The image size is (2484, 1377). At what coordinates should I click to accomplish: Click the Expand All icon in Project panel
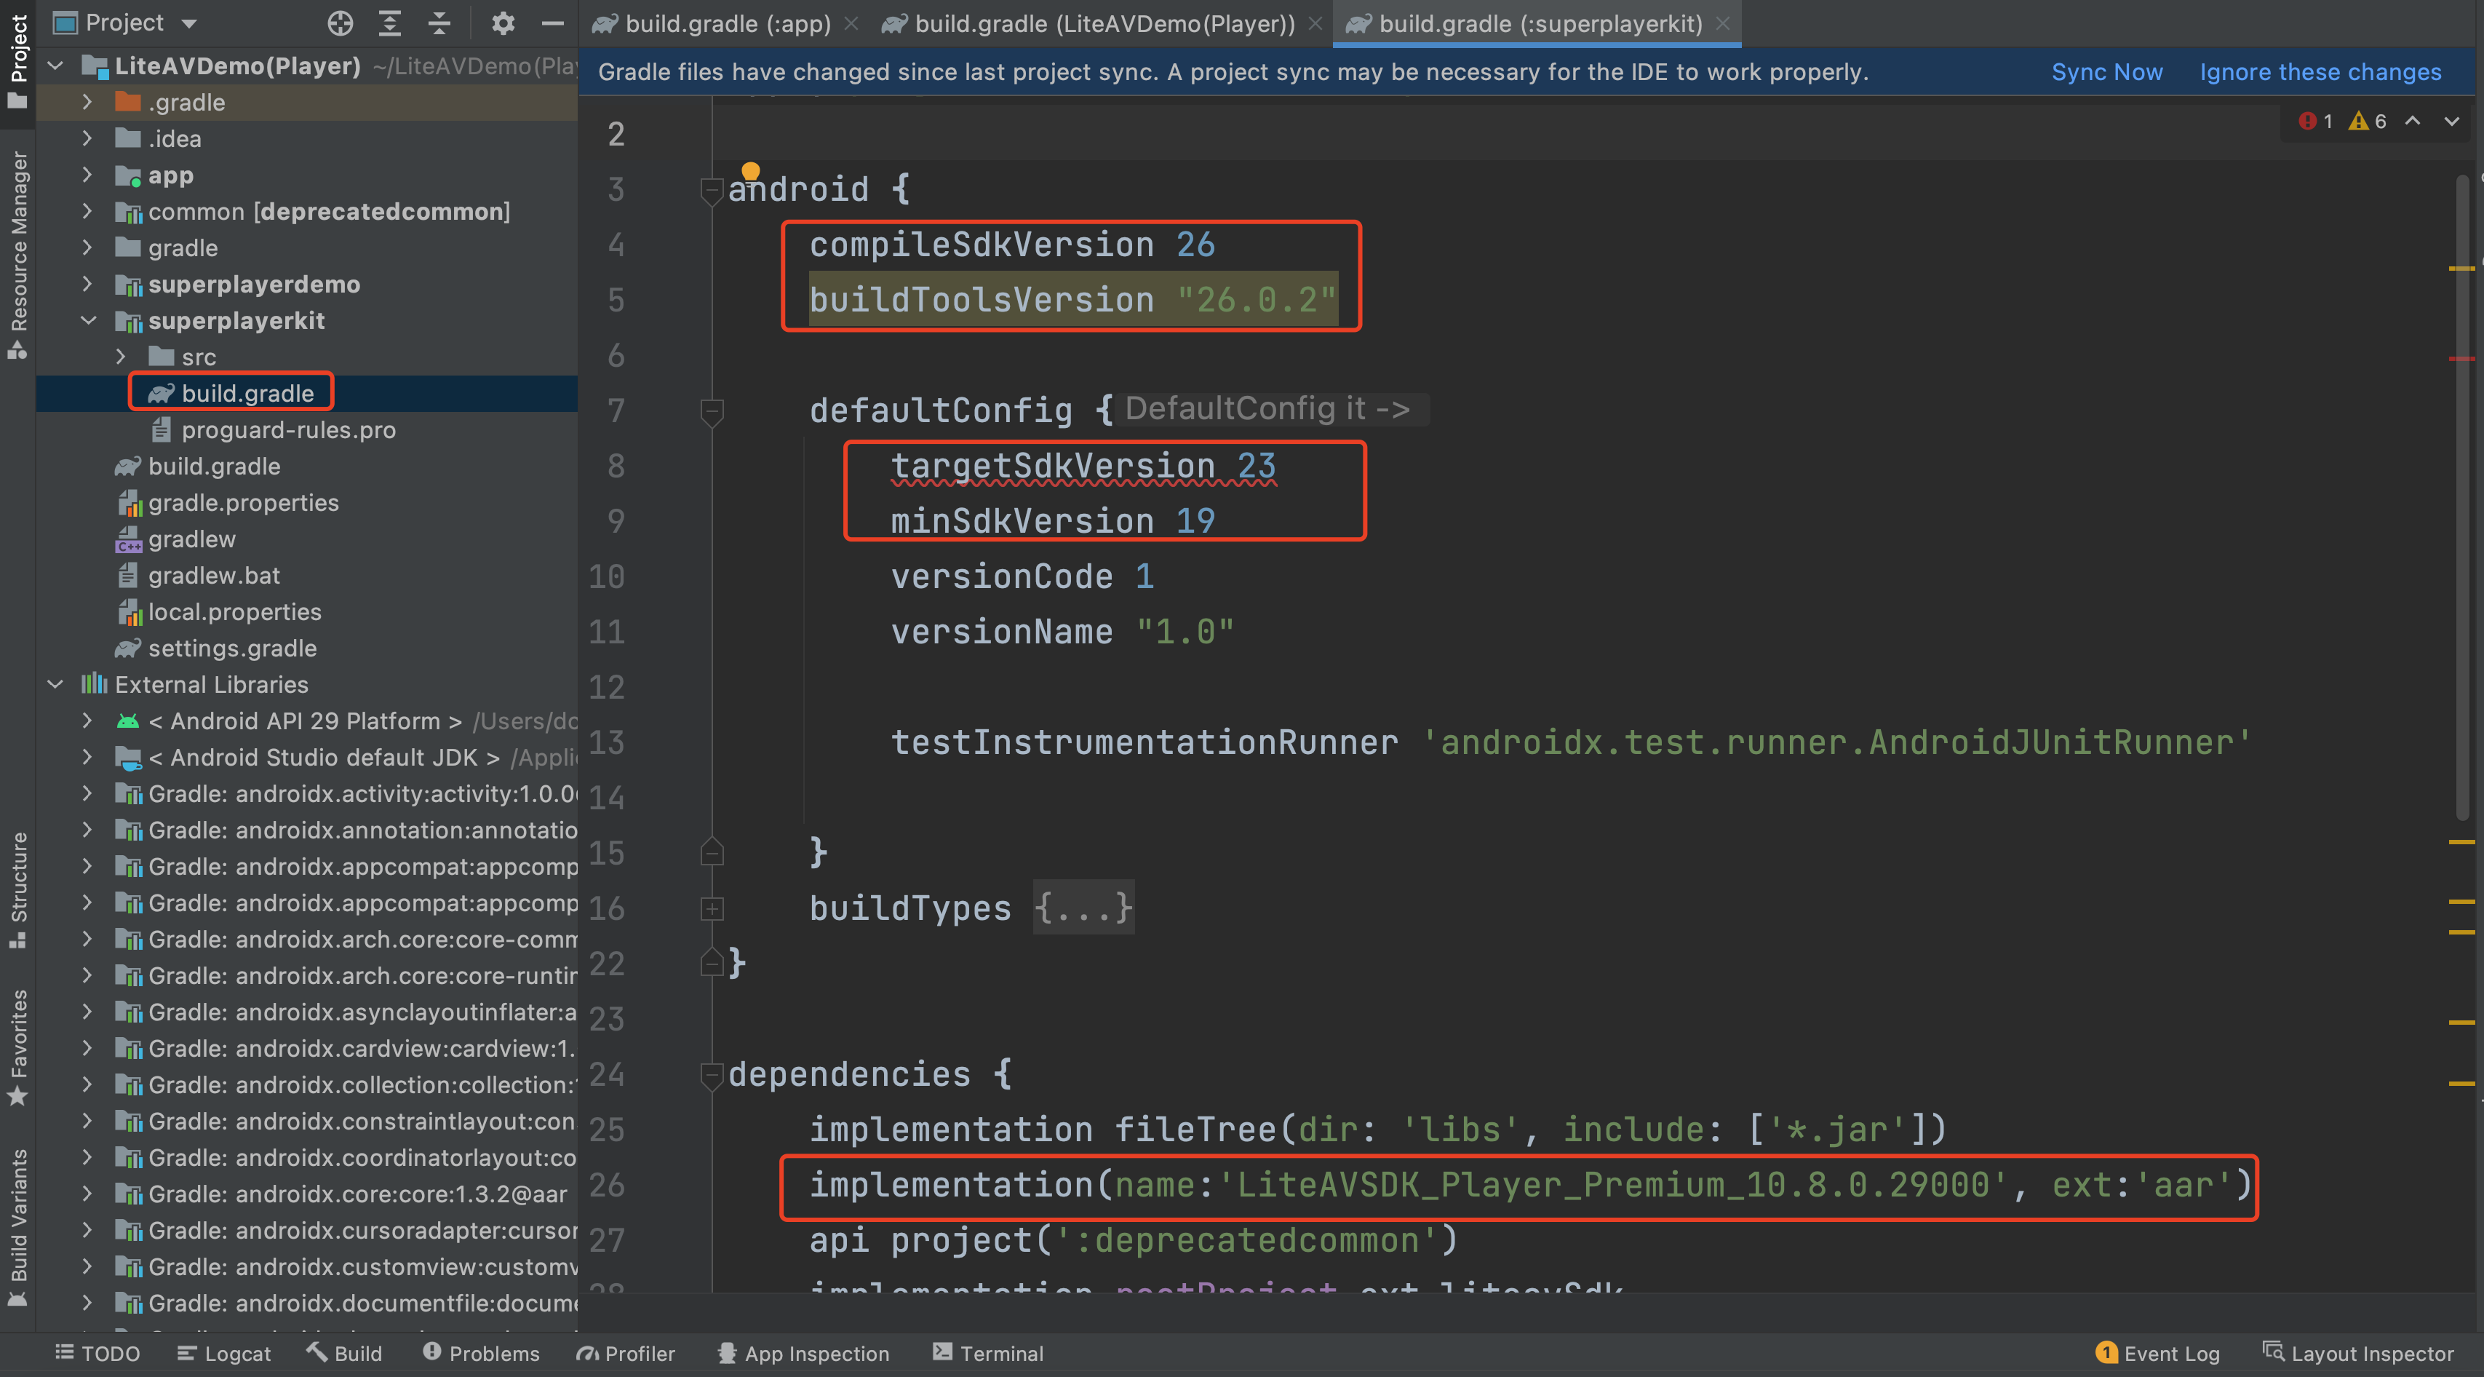(389, 23)
